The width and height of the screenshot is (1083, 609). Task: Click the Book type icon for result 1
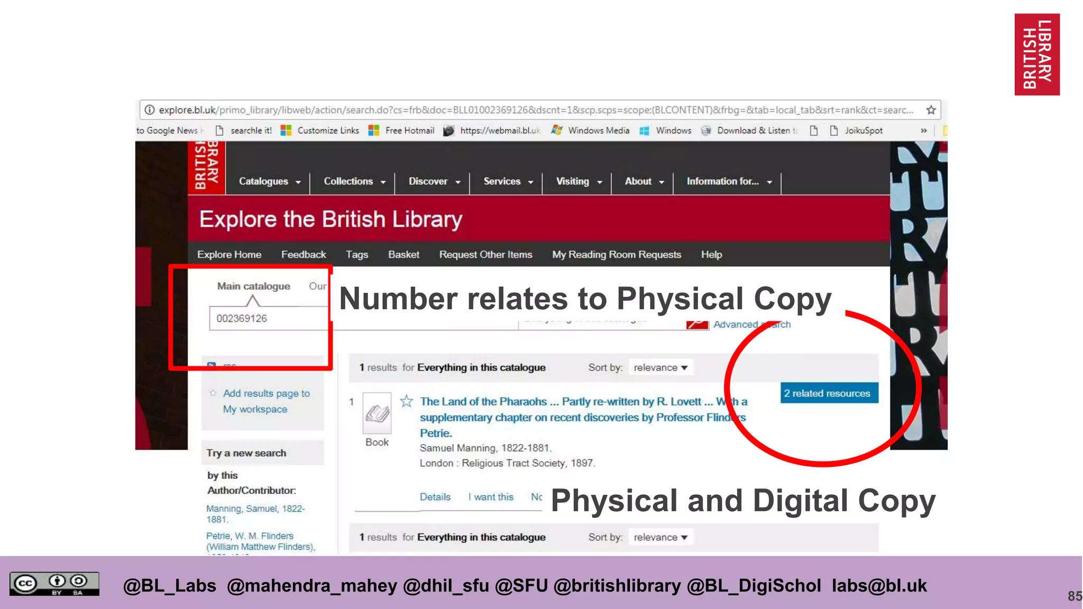point(377,413)
